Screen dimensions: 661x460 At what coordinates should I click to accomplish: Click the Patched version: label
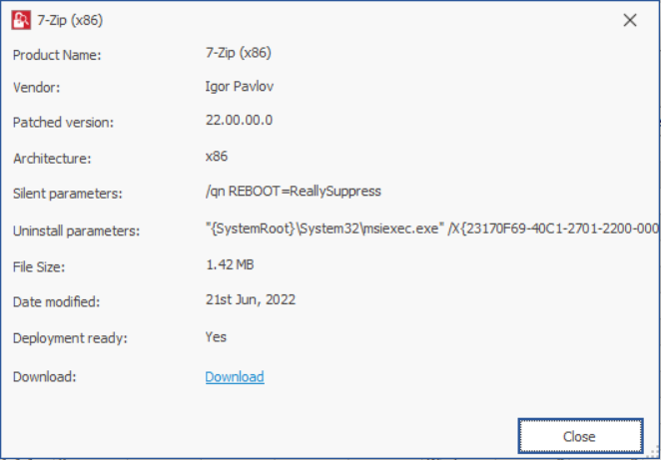pos(63,123)
